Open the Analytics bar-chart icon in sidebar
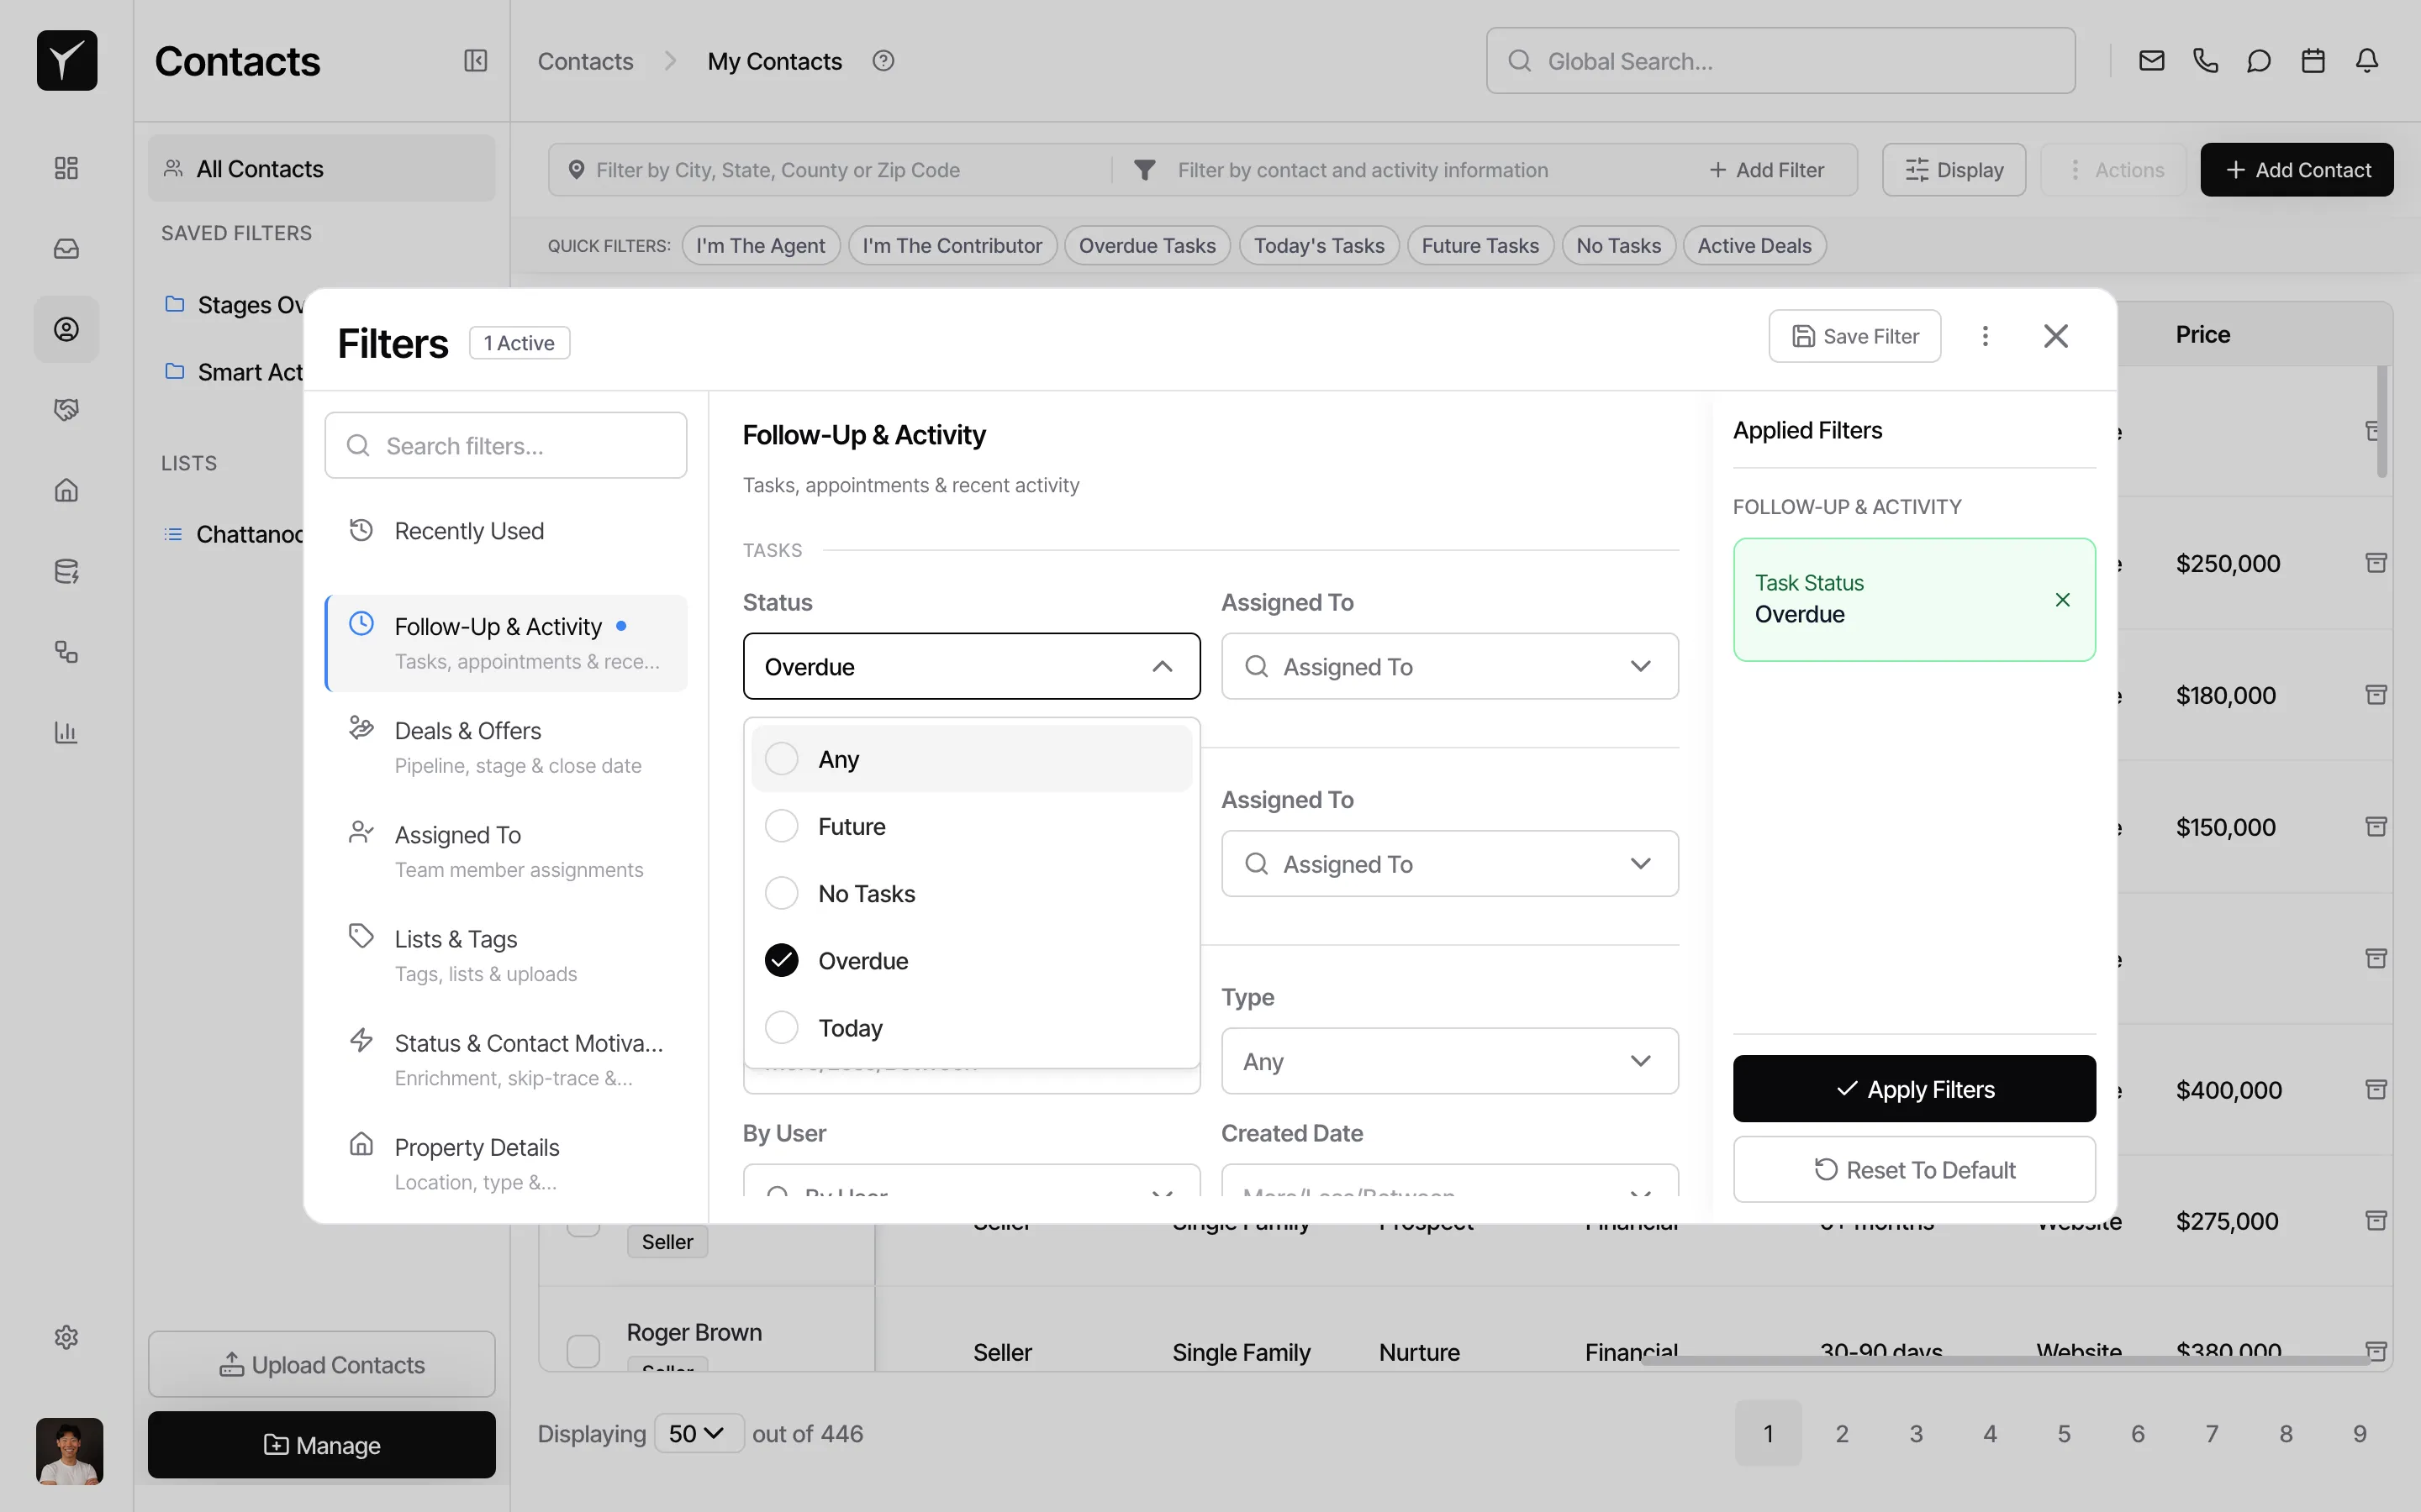 click(x=66, y=733)
